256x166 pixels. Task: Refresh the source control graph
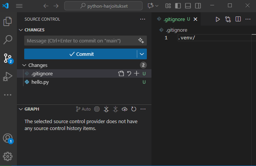(134, 109)
